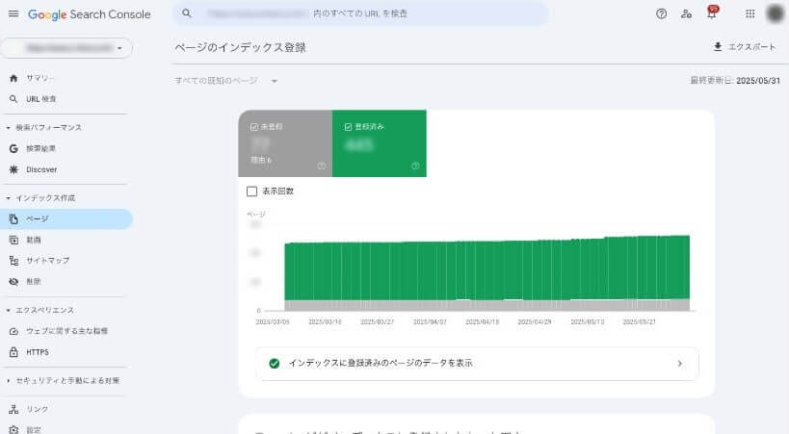Open the notifications bell
This screenshot has height=434, width=789.
point(712,13)
